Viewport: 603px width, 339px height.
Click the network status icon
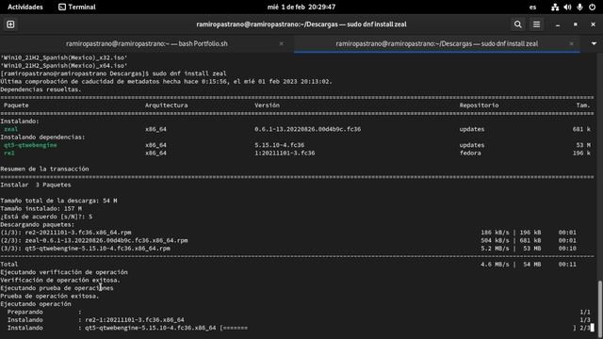coord(555,7)
